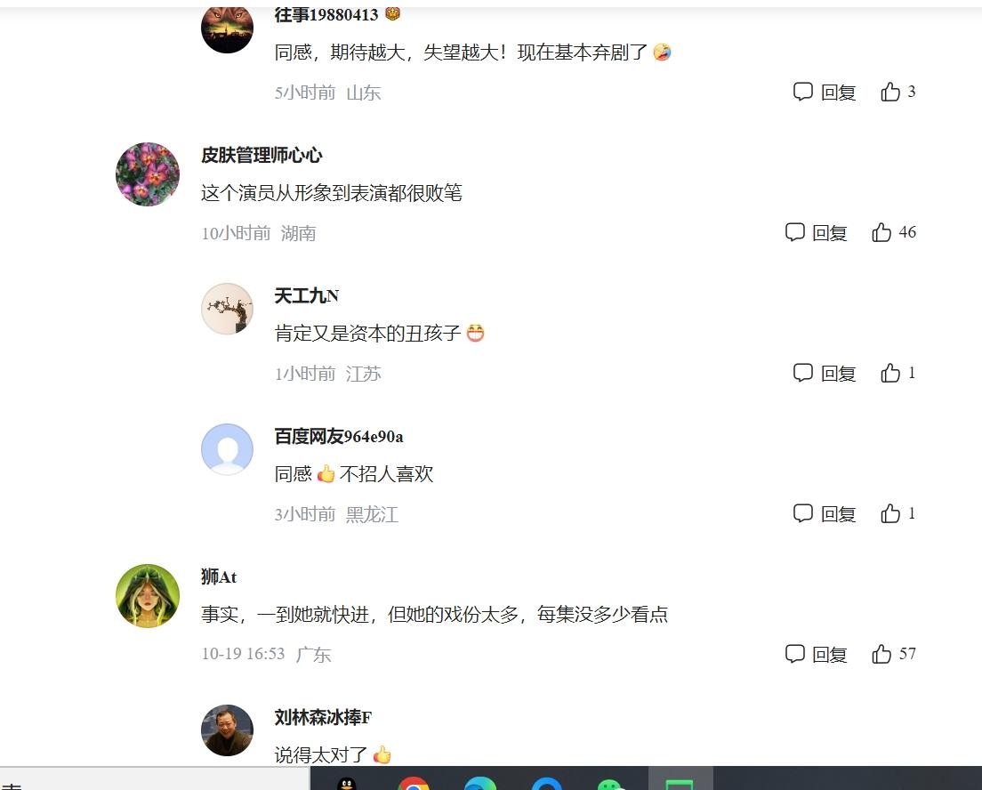Click reply bubble icon for 狮At's comment
The width and height of the screenshot is (982, 790).
(x=794, y=654)
